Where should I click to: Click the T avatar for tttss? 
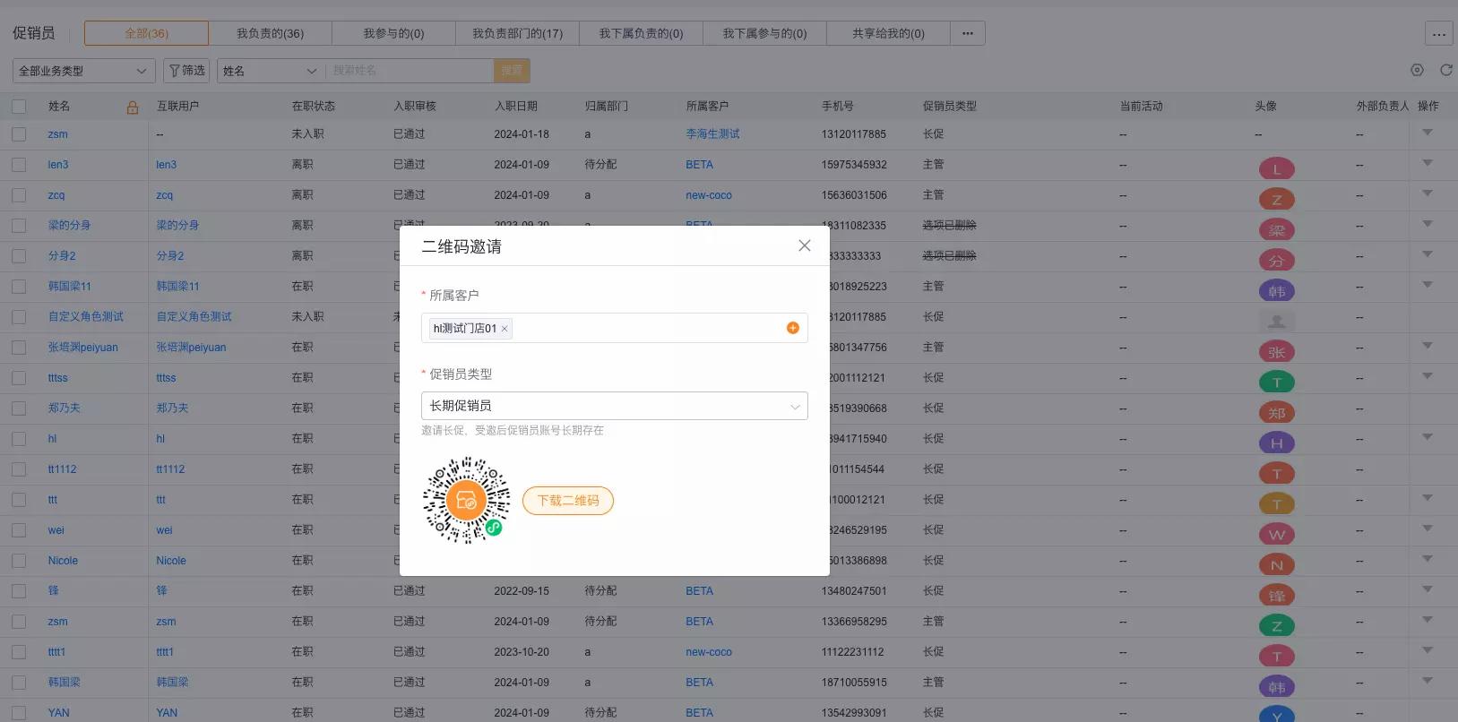click(1277, 382)
